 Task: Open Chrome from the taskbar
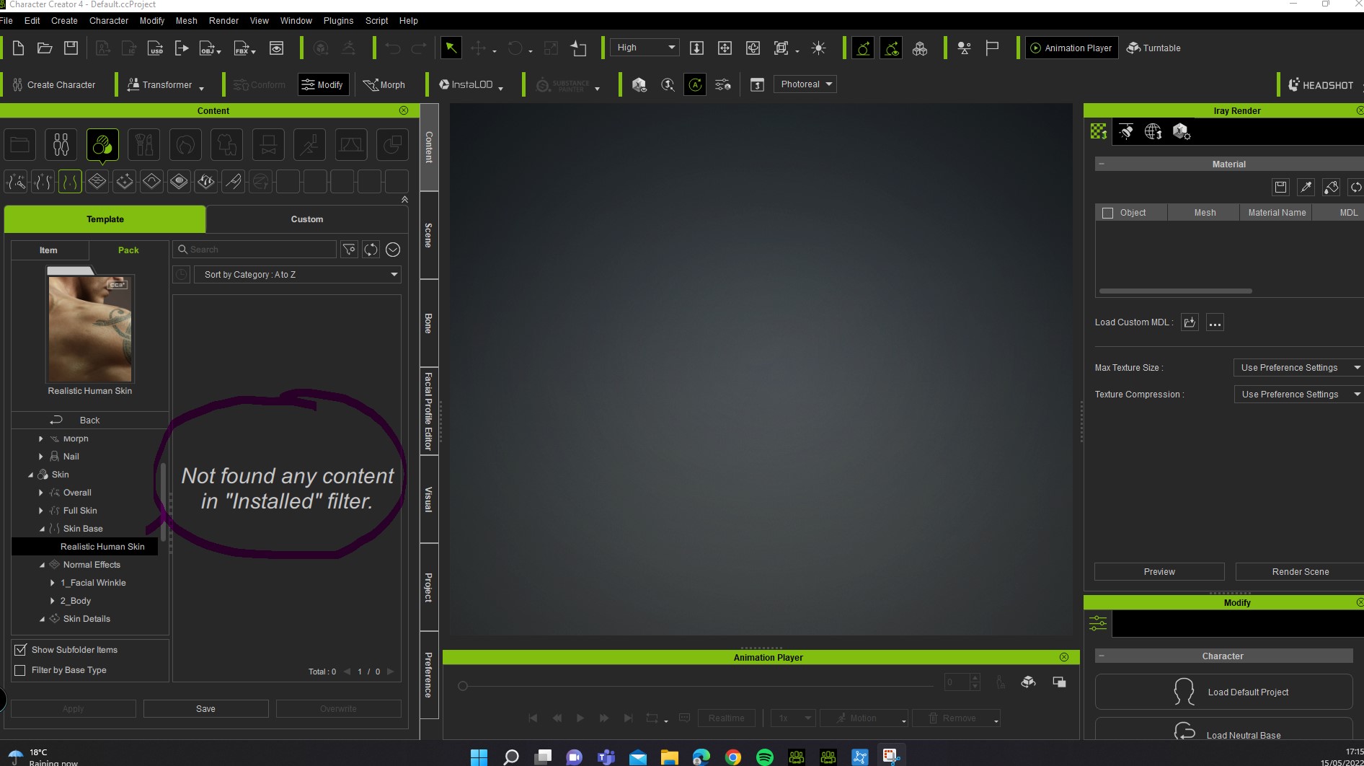pyautogui.click(x=733, y=757)
